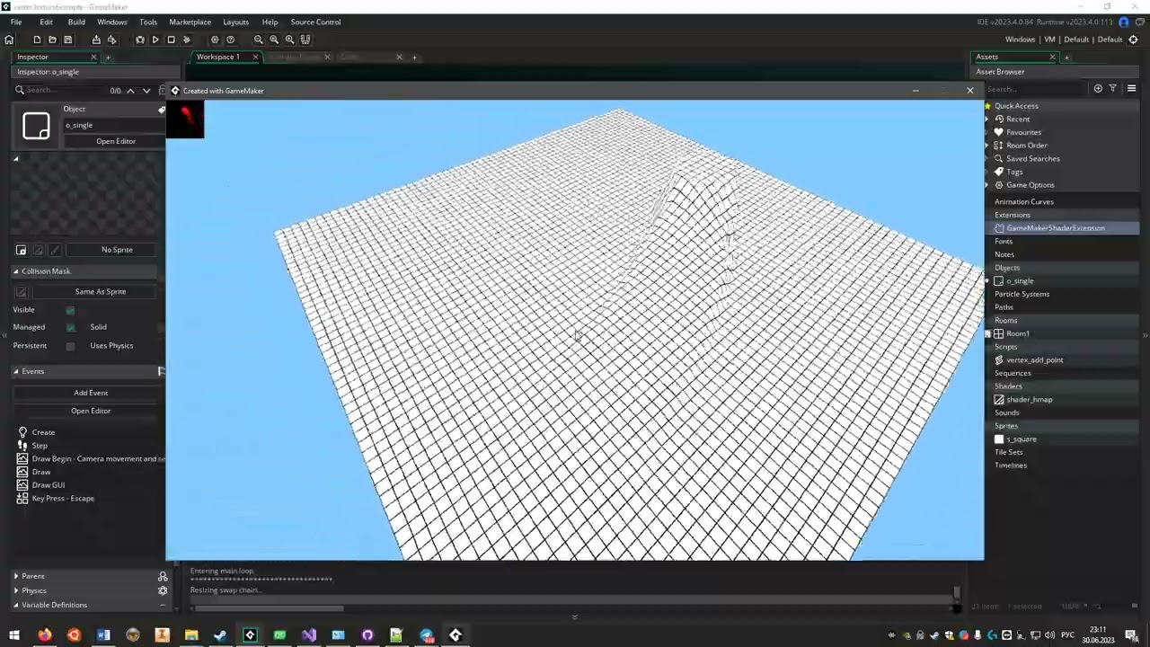Click the Parent section object icon

point(163,576)
